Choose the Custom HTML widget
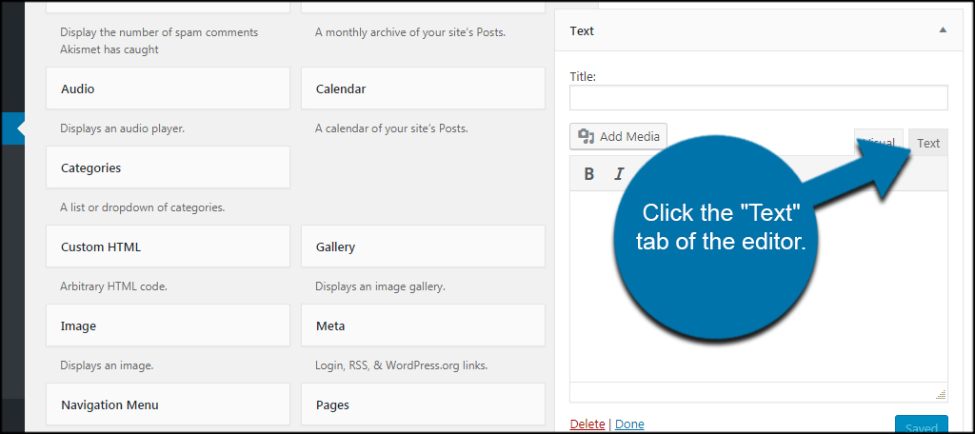 [x=168, y=247]
